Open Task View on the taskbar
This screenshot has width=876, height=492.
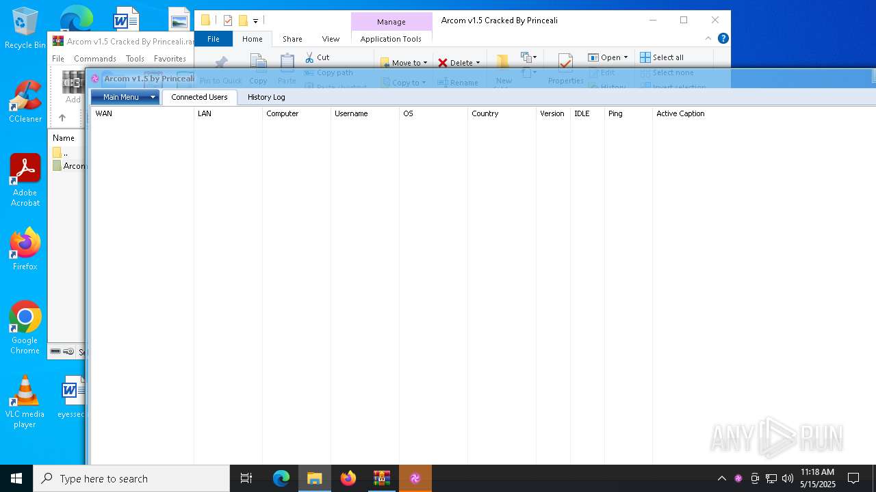(246, 478)
